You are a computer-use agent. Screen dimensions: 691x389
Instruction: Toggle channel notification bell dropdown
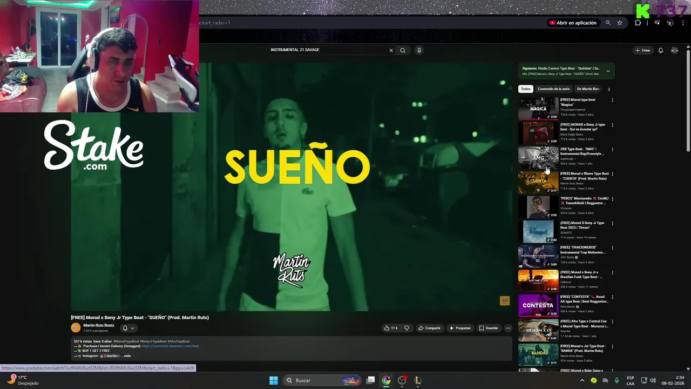pyautogui.click(x=128, y=328)
